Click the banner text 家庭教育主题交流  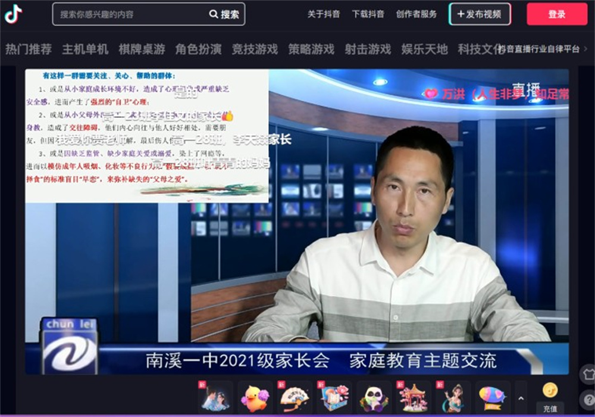422,360
